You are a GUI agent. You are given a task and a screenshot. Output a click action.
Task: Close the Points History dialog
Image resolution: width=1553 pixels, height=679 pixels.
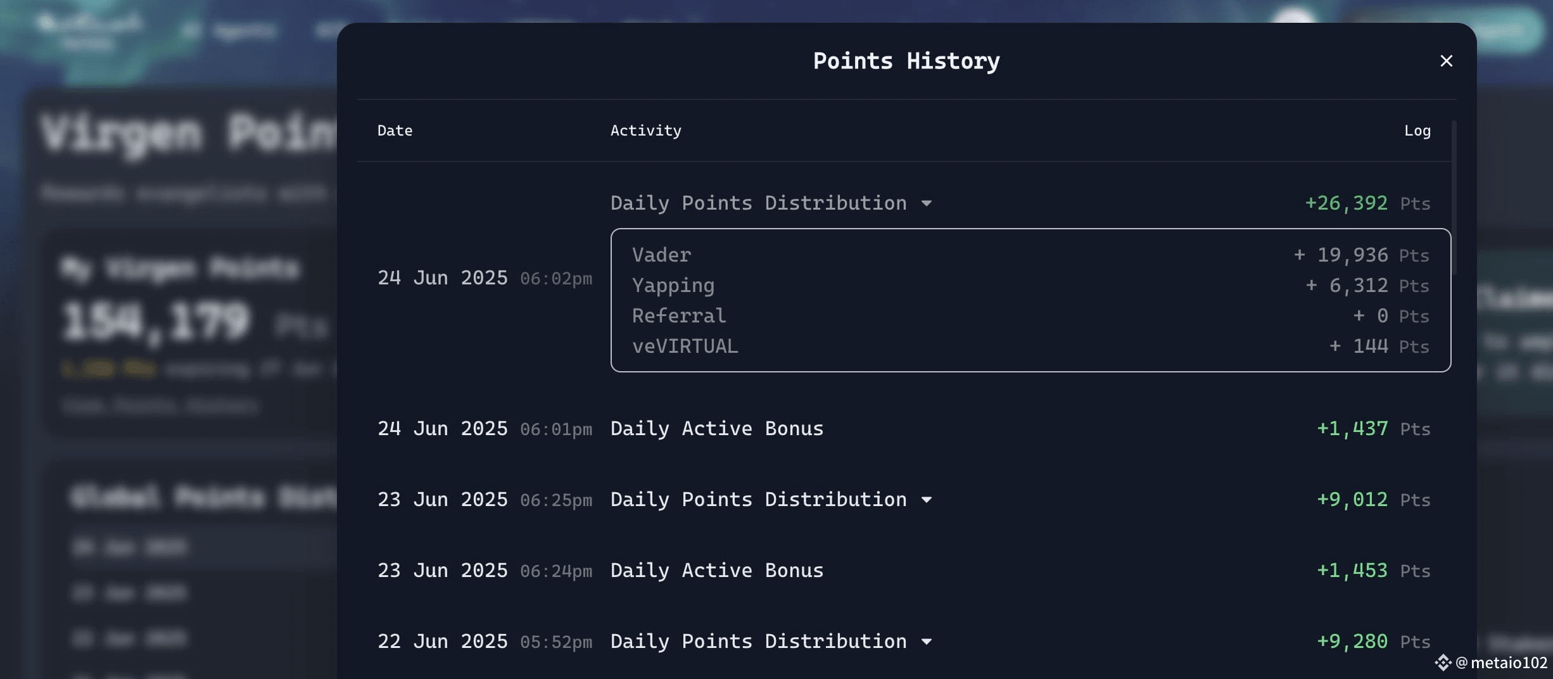(1446, 61)
